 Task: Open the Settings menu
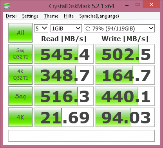point(30,16)
